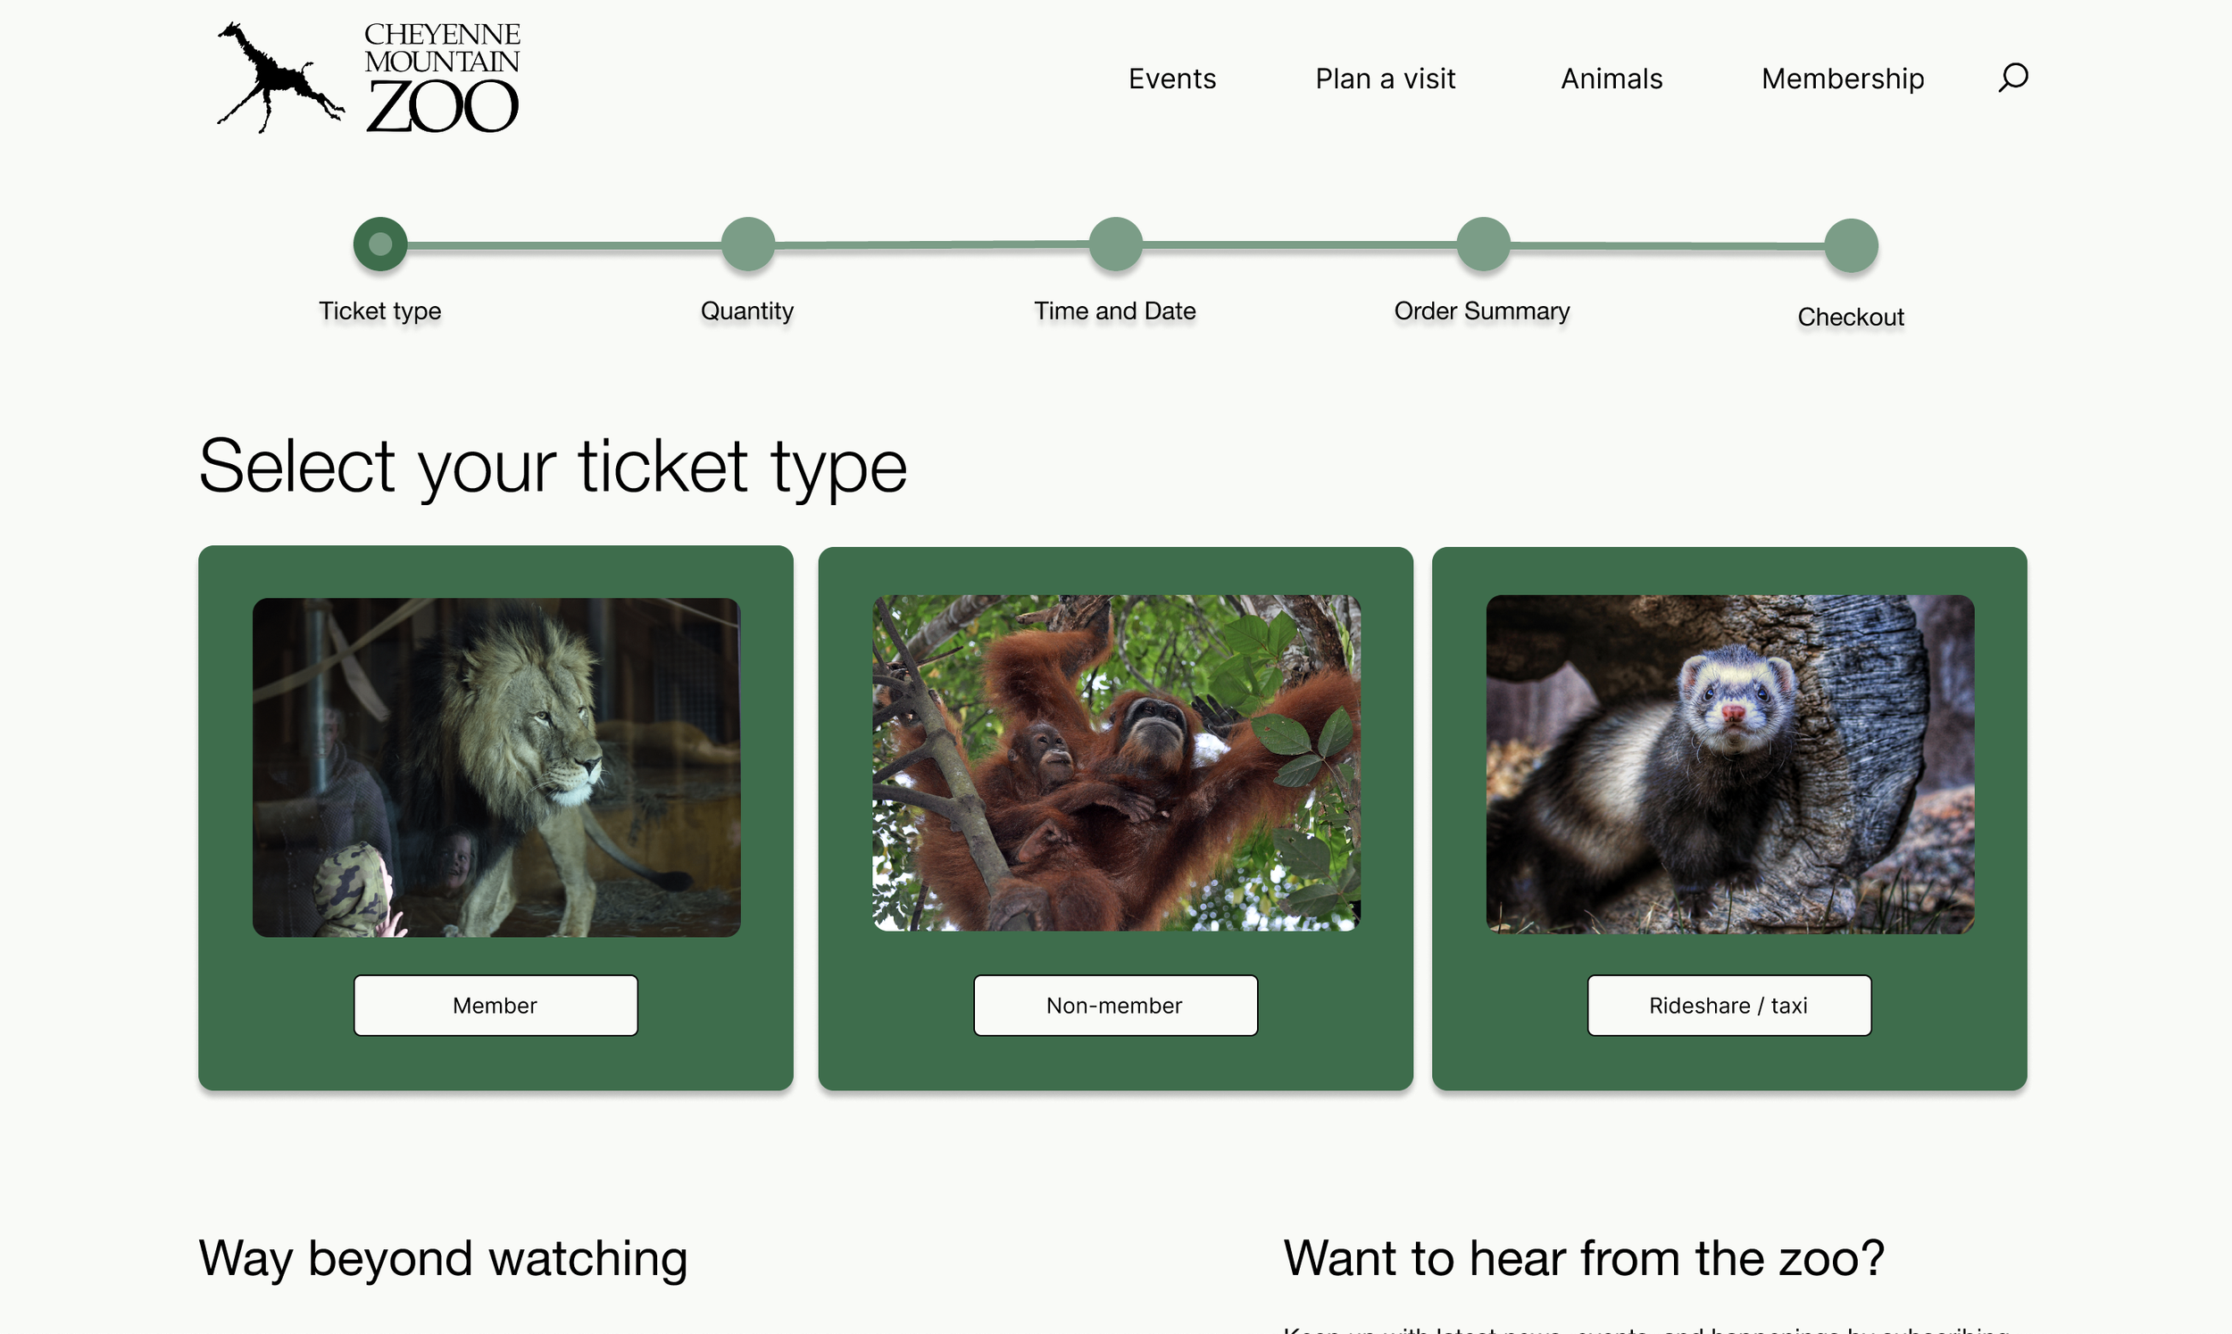
Task: Open Plan a visit navigation link
Action: click(x=1385, y=79)
